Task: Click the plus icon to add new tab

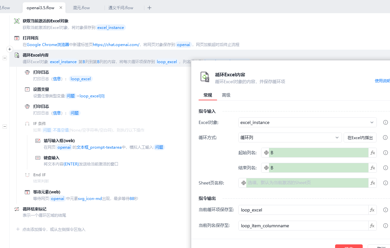Action: tap(149, 8)
